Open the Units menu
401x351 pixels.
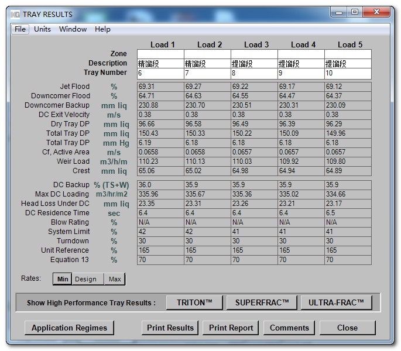[x=42, y=29]
